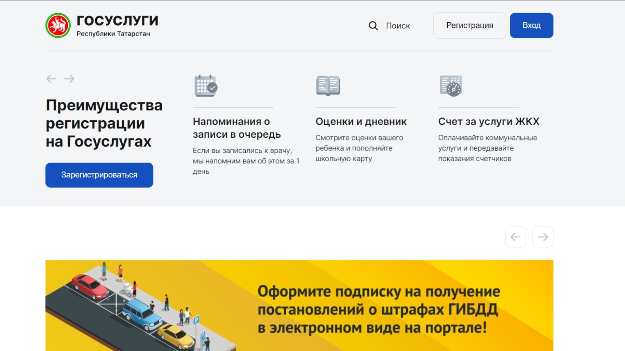Click the utility meter bill icon
This screenshot has width=625, height=351.
click(450, 85)
